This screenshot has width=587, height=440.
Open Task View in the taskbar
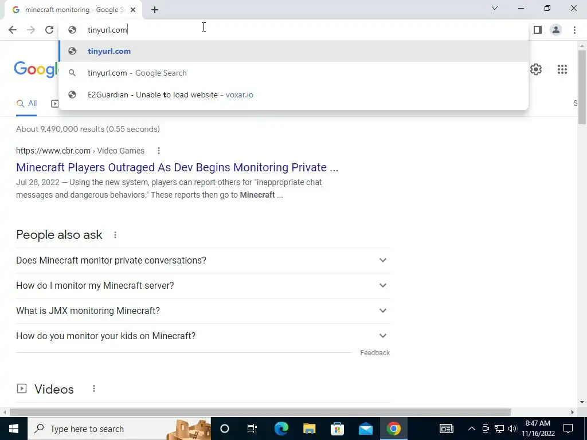(x=252, y=429)
